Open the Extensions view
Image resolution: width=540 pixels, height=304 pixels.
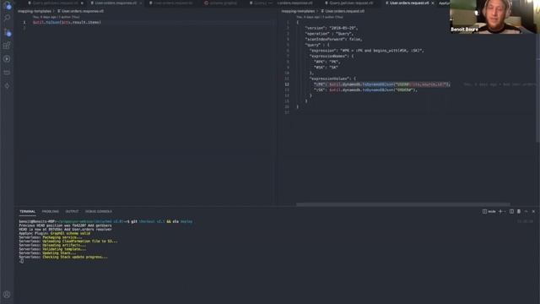tap(7, 46)
